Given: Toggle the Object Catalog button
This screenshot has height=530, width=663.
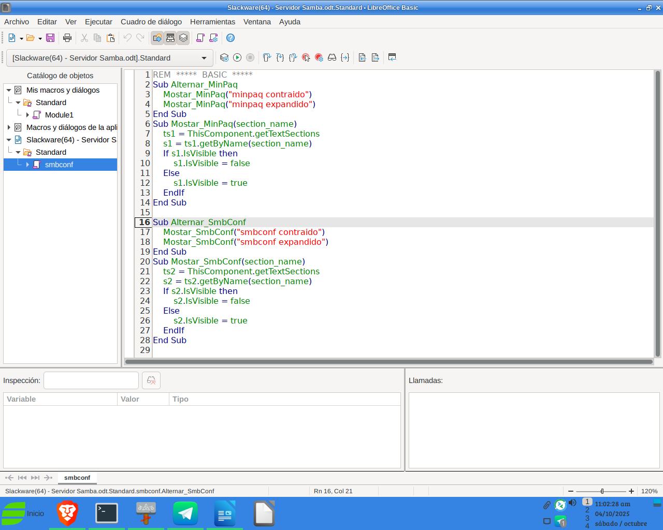Looking at the screenshot, I should (157, 38).
